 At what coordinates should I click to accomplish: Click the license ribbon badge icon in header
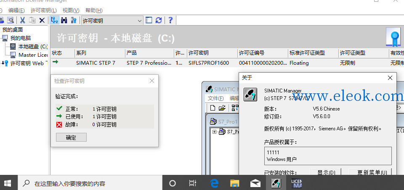[x=393, y=37]
